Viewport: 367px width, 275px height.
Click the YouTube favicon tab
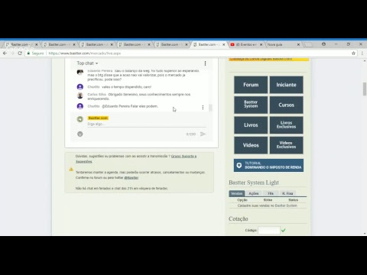point(232,44)
